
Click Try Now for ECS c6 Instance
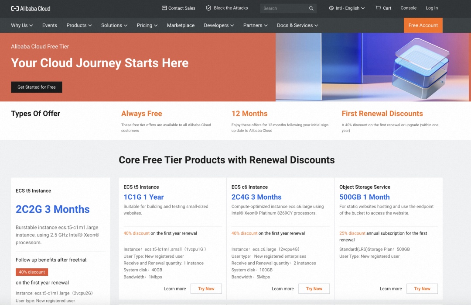(314, 288)
